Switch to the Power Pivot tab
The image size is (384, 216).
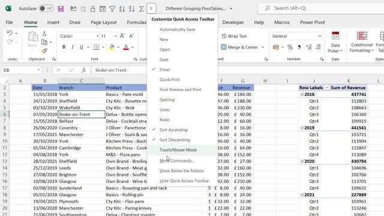(x=313, y=22)
